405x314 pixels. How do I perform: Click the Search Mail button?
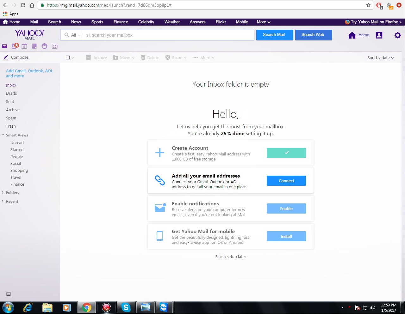pos(274,35)
